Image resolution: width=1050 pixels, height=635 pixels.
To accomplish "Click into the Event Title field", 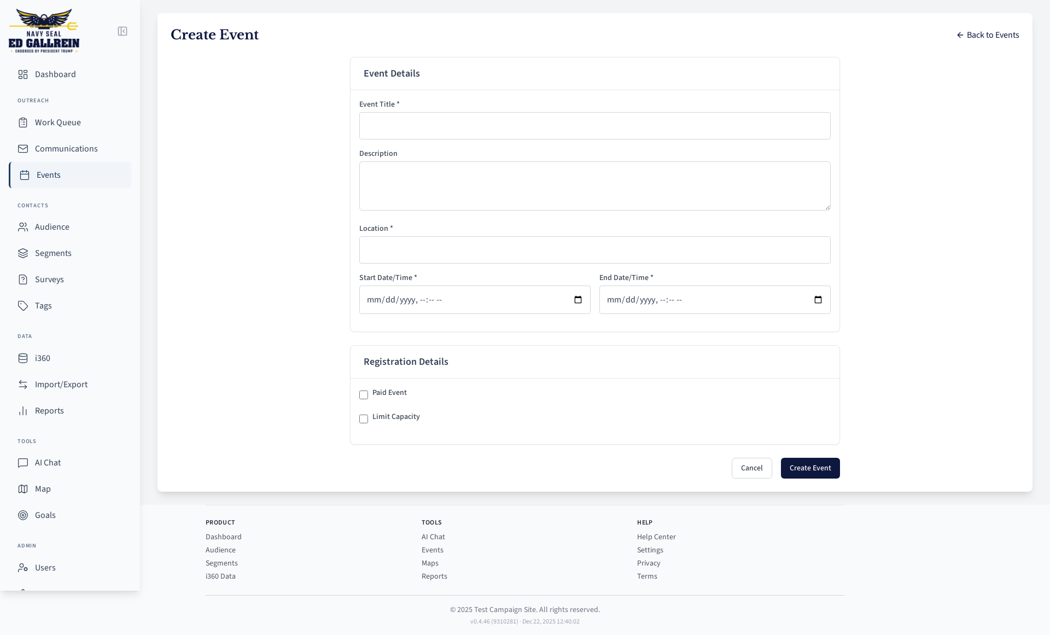I will click(x=594, y=126).
